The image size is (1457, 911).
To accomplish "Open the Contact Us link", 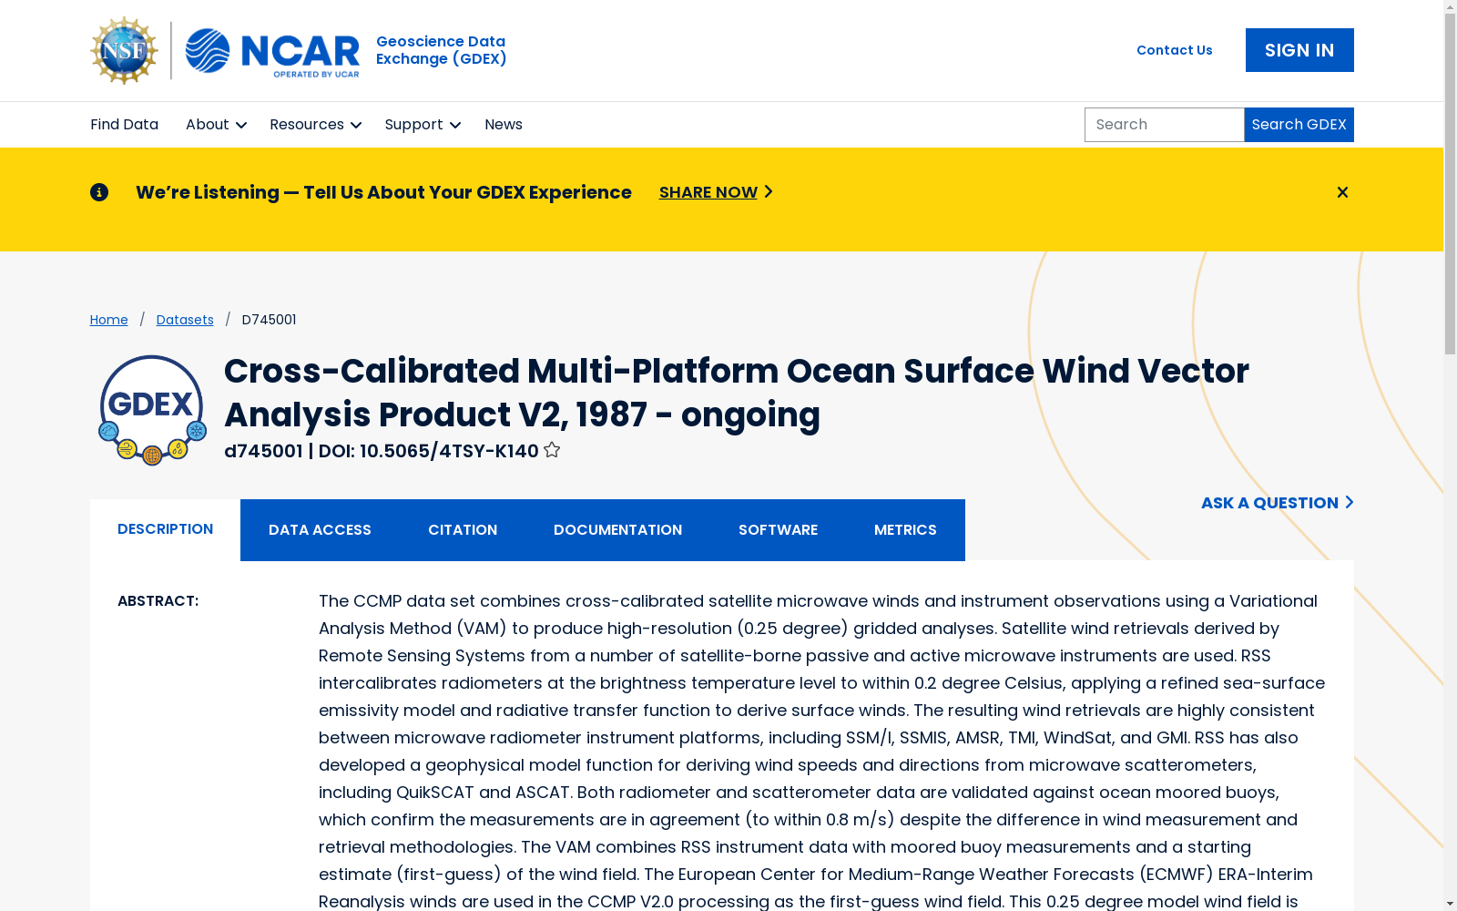I will [1174, 50].
